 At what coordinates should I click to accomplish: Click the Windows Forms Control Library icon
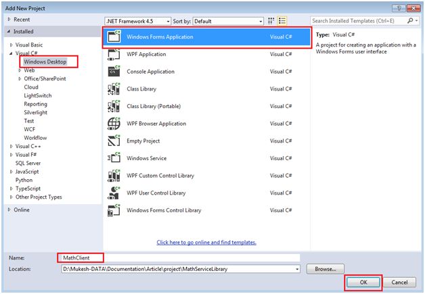click(x=114, y=210)
